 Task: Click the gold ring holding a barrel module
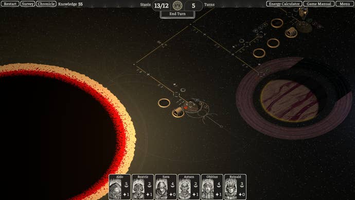click(178, 112)
